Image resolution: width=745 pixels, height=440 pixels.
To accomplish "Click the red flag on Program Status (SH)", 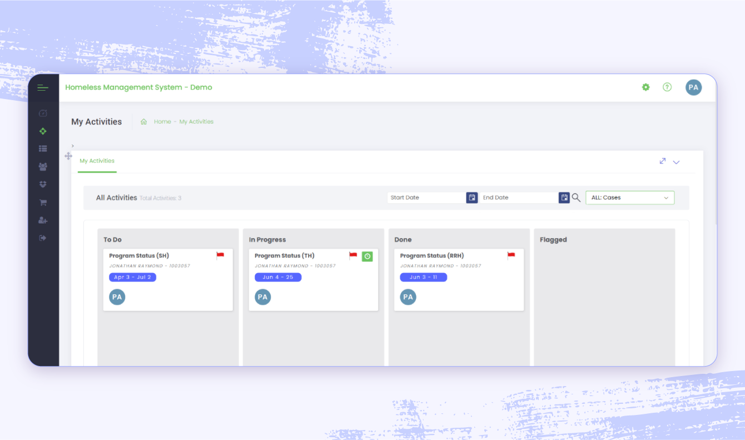I will 220,255.
